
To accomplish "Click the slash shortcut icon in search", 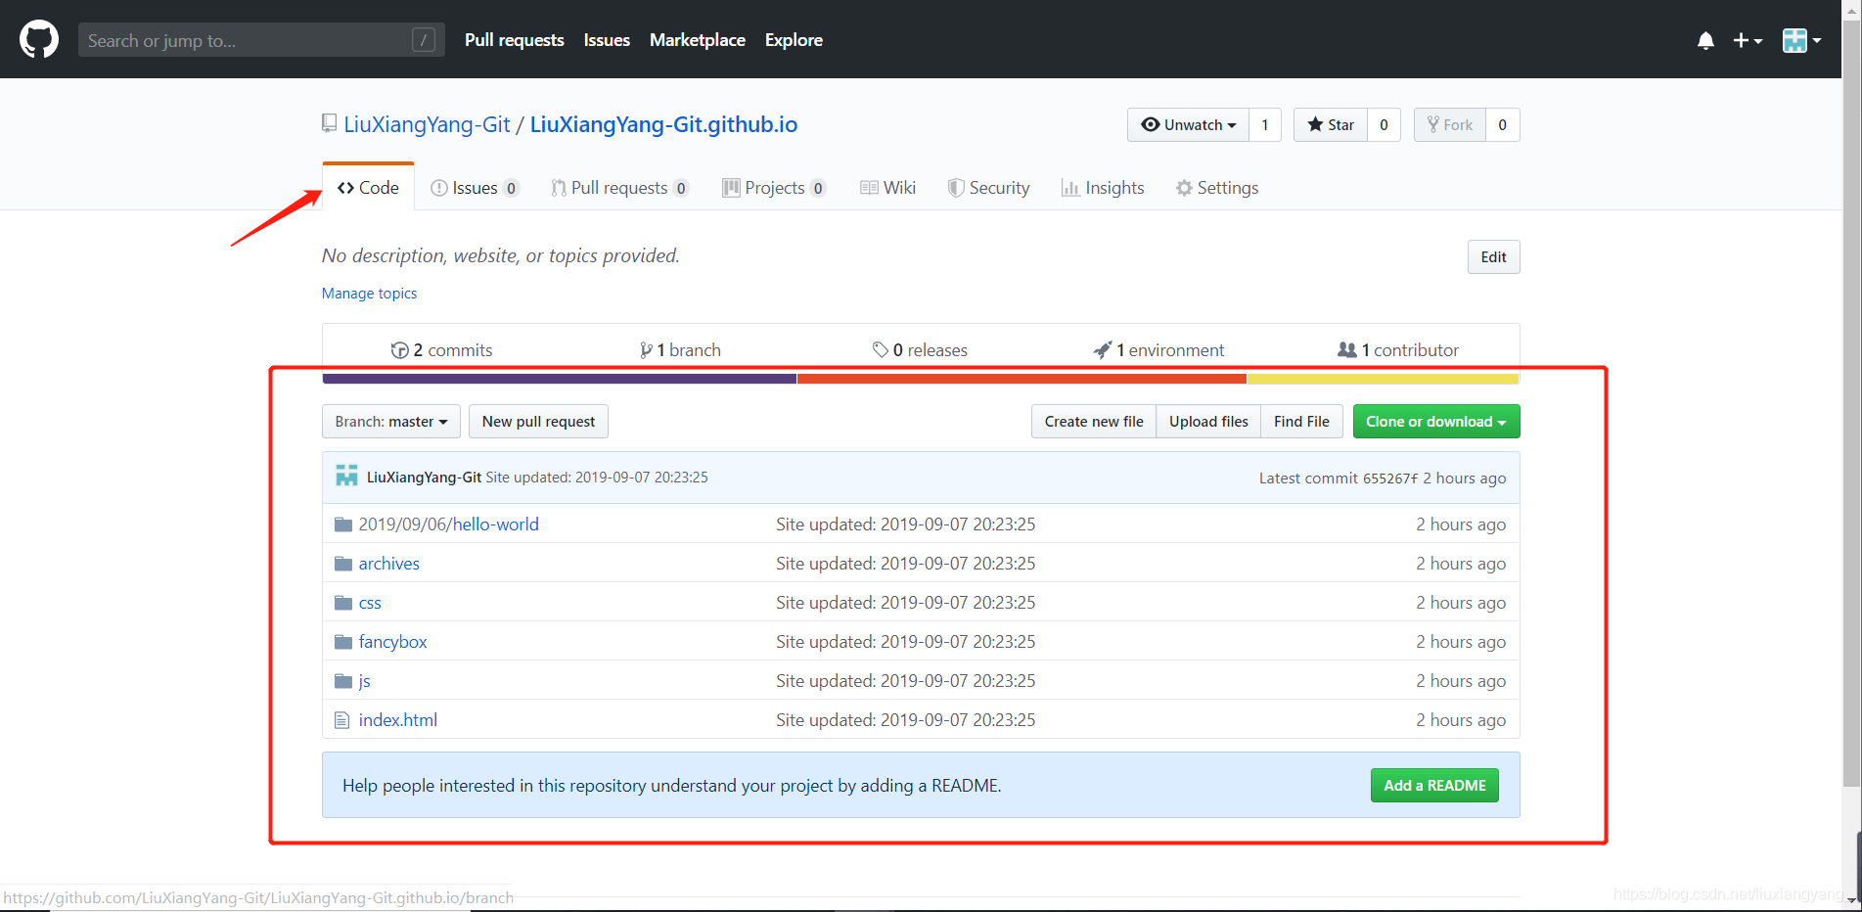I will click(424, 40).
